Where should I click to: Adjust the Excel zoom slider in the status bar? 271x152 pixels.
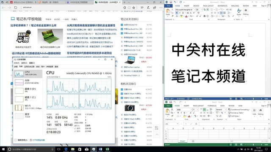click(x=253, y=144)
